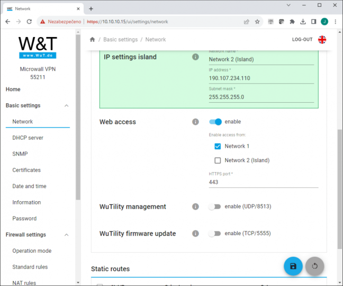Screen dimensions: 343x286
Task: Click the browser forward arrow
Action: 19,21
